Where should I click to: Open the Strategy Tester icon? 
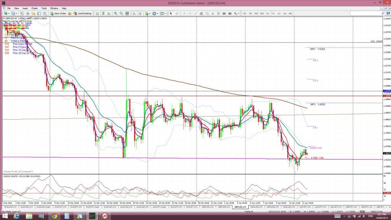click(x=45, y=13)
